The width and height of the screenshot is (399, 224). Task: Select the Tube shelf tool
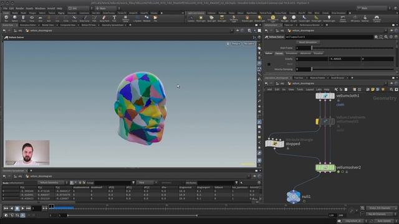point(23,18)
